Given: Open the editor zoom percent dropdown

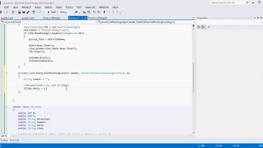Looking at the screenshot, I should tap(11, 136).
